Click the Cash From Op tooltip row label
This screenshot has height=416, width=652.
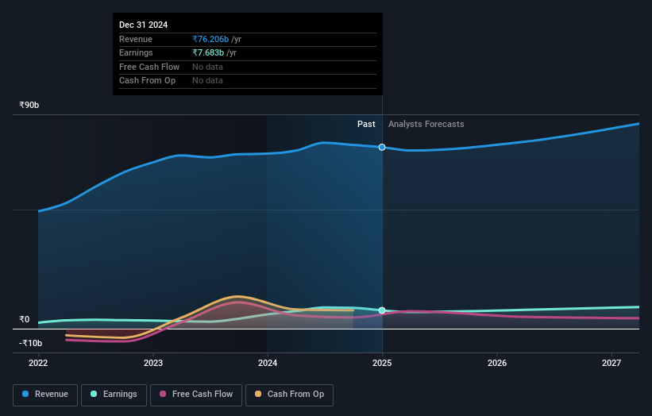coord(147,81)
